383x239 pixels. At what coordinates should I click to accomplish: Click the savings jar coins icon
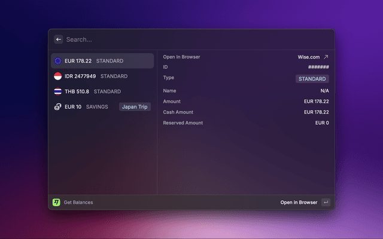pyautogui.click(x=57, y=107)
